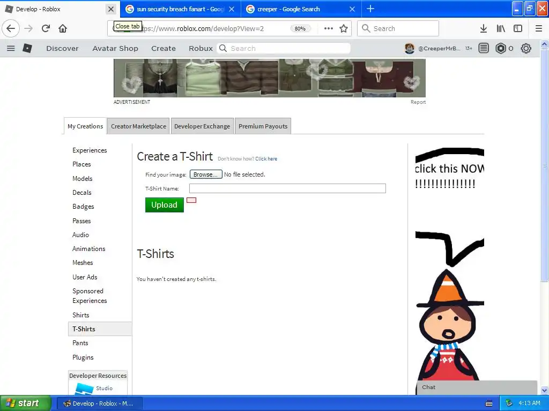Image resolution: width=549 pixels, height=411 pixels.
Task: Open Passes in the sidebar
Action: tap(81, 221)
